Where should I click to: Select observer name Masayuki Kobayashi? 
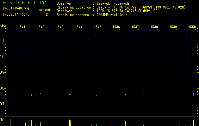pos(114,3)
